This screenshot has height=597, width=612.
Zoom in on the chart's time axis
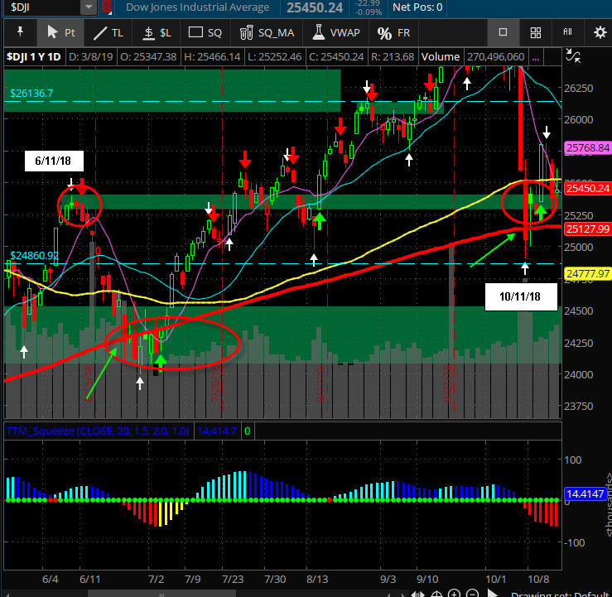point(454,593)
